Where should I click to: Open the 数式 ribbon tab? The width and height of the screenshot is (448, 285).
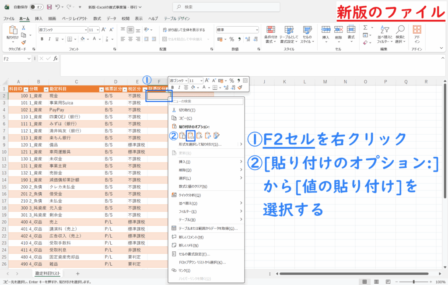pos(97,18)
